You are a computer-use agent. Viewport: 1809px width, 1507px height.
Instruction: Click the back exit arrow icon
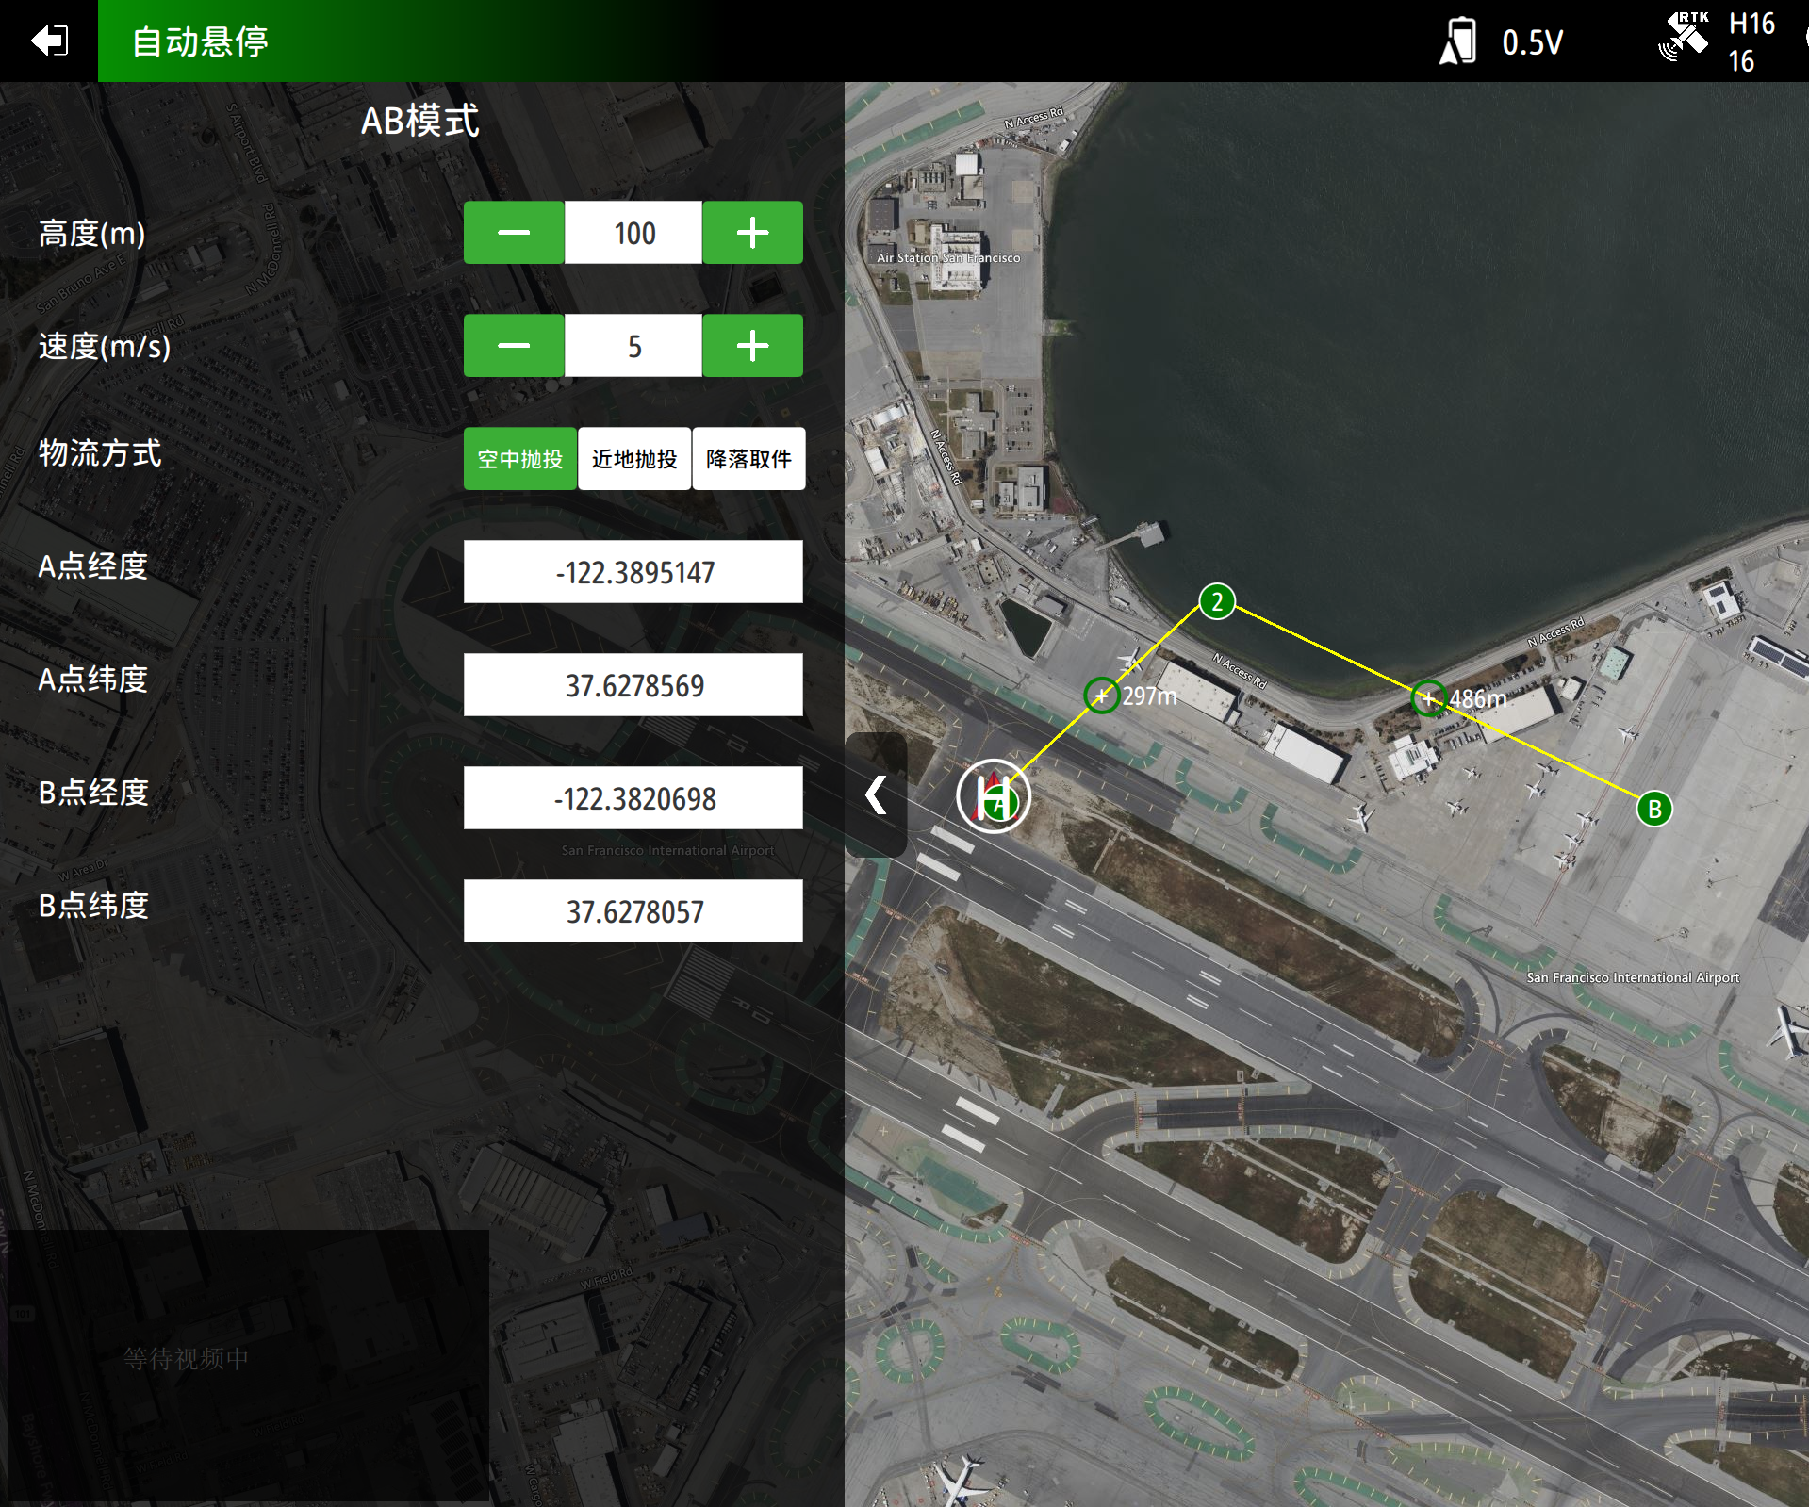click(x=49, y=41)
